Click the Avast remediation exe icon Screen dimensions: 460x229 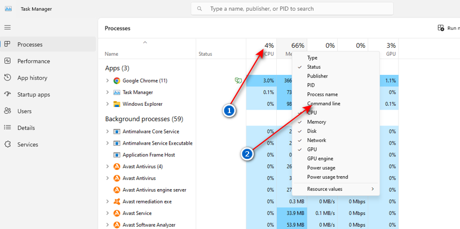(117, 201)
